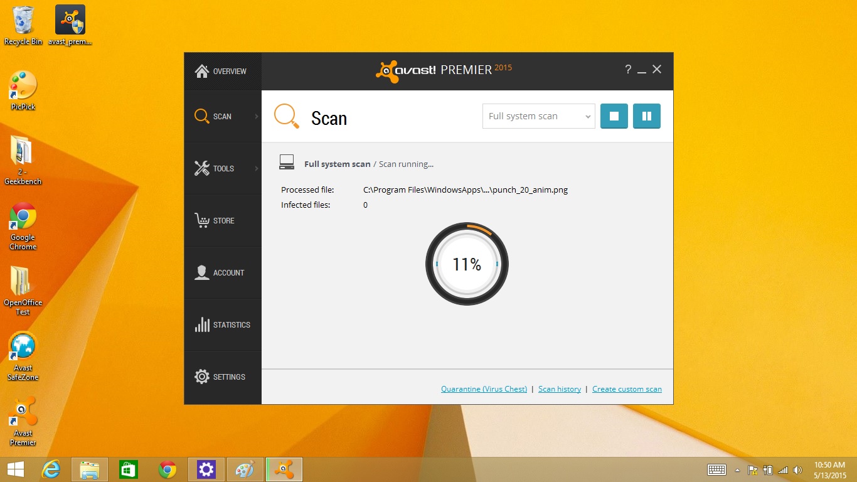The image size is (857, 482).
Task: Open the purple gear taskbar app
Action: point(206,469)
